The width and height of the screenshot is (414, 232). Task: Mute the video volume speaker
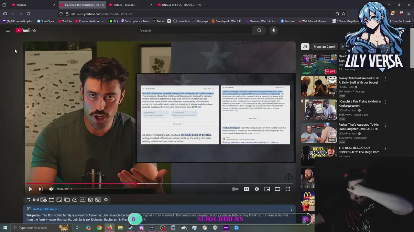tap(51, 189)
